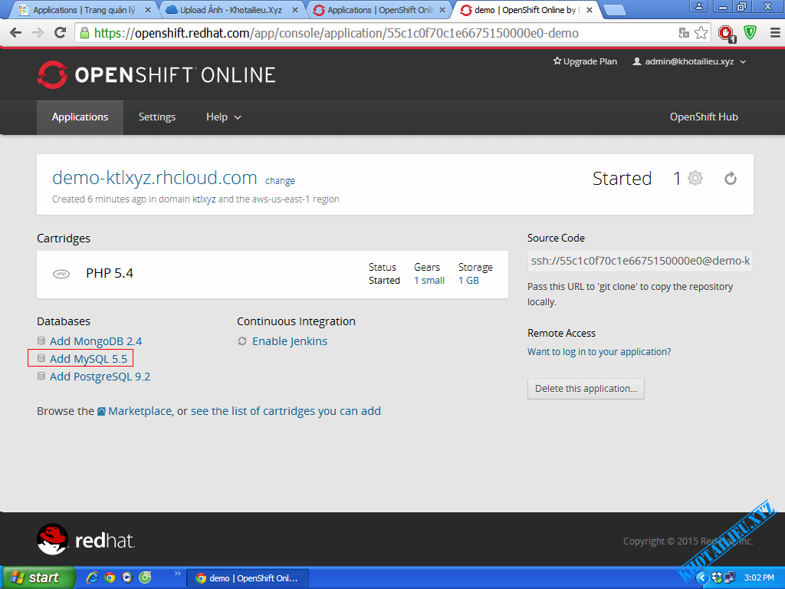Image resolution: width=785 pixels, height=589 pixels.
Task: Click the Source Code SSH URL field
Action: [640, 261]
